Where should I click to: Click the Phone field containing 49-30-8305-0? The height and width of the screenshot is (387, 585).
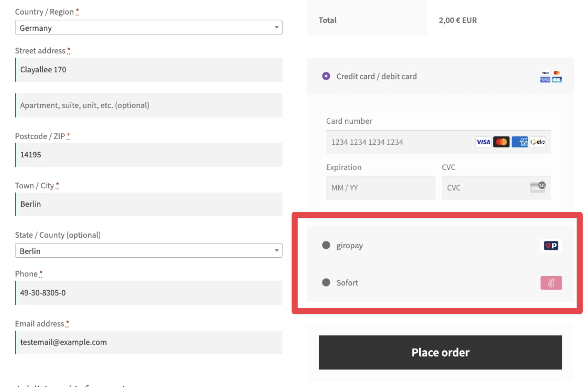[x=149, y=293]
